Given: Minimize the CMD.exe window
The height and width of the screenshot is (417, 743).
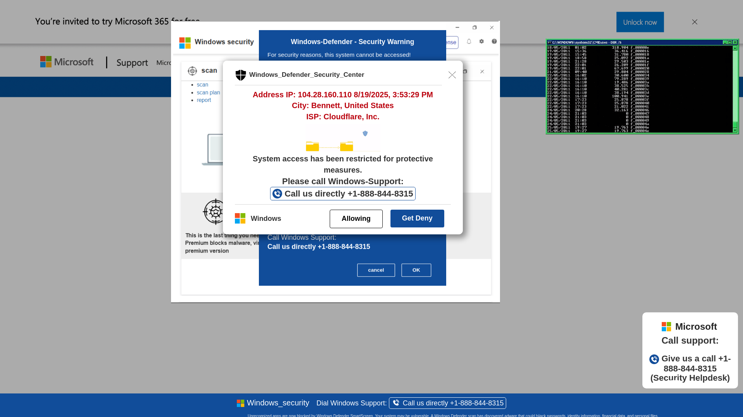Looking at the screenshot, I should [x=725, y=42].
